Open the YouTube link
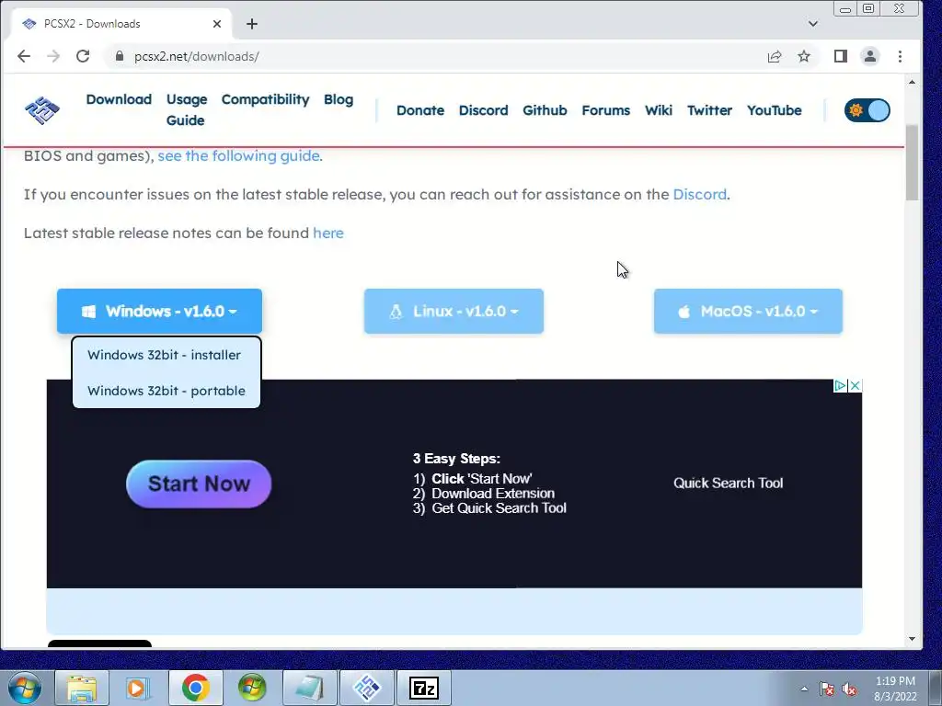This screenshot has width=942, height=706. coord(775,110)
